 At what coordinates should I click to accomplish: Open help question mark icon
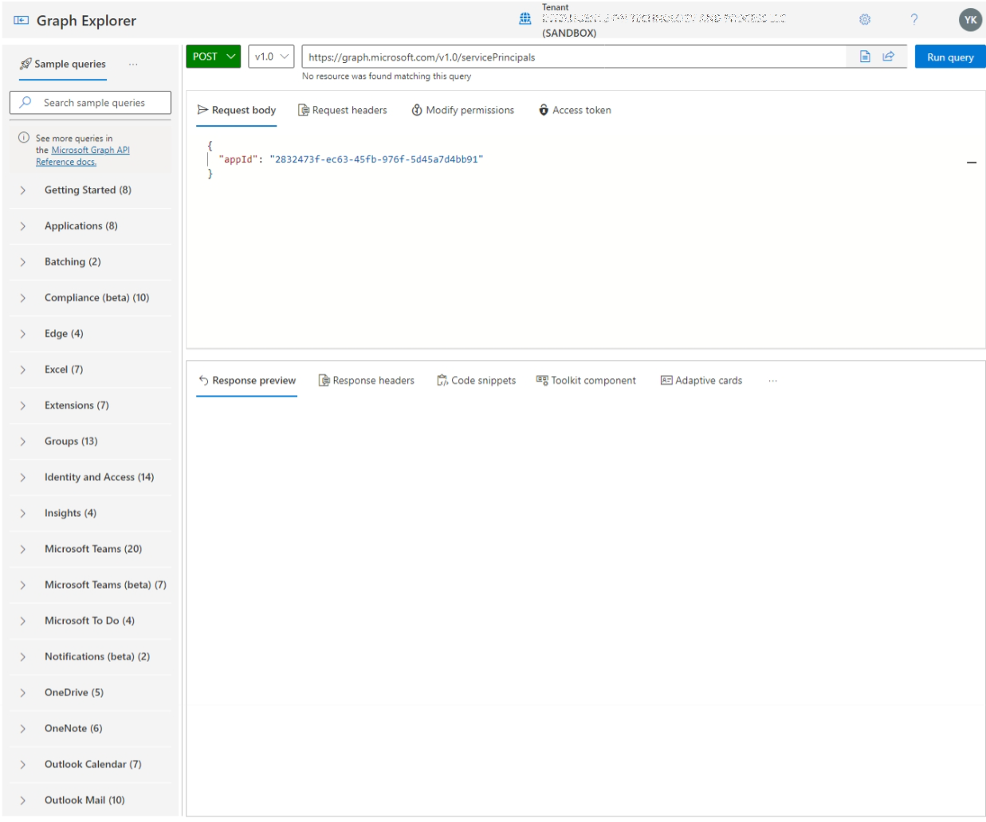click(914, 20)
